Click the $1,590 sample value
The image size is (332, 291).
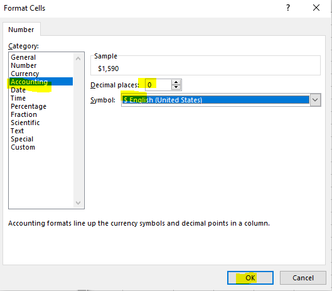pyautogui.click(x=108, y=69)
